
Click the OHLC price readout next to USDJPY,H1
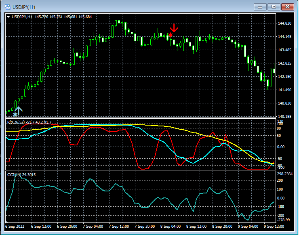pos(63,17)
